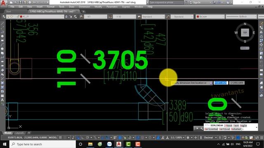Viewport: 264px width, 148px height.
Task: Switch to the Layout1 tab
Action: (19, 133)
